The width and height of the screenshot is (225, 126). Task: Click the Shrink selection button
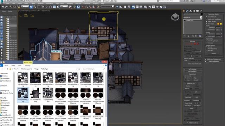(x=188, y=54)
